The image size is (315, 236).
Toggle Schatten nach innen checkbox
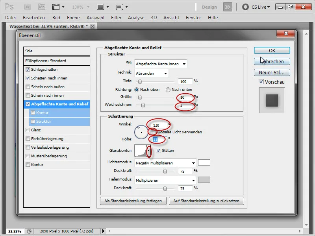[x=28, y=78]
